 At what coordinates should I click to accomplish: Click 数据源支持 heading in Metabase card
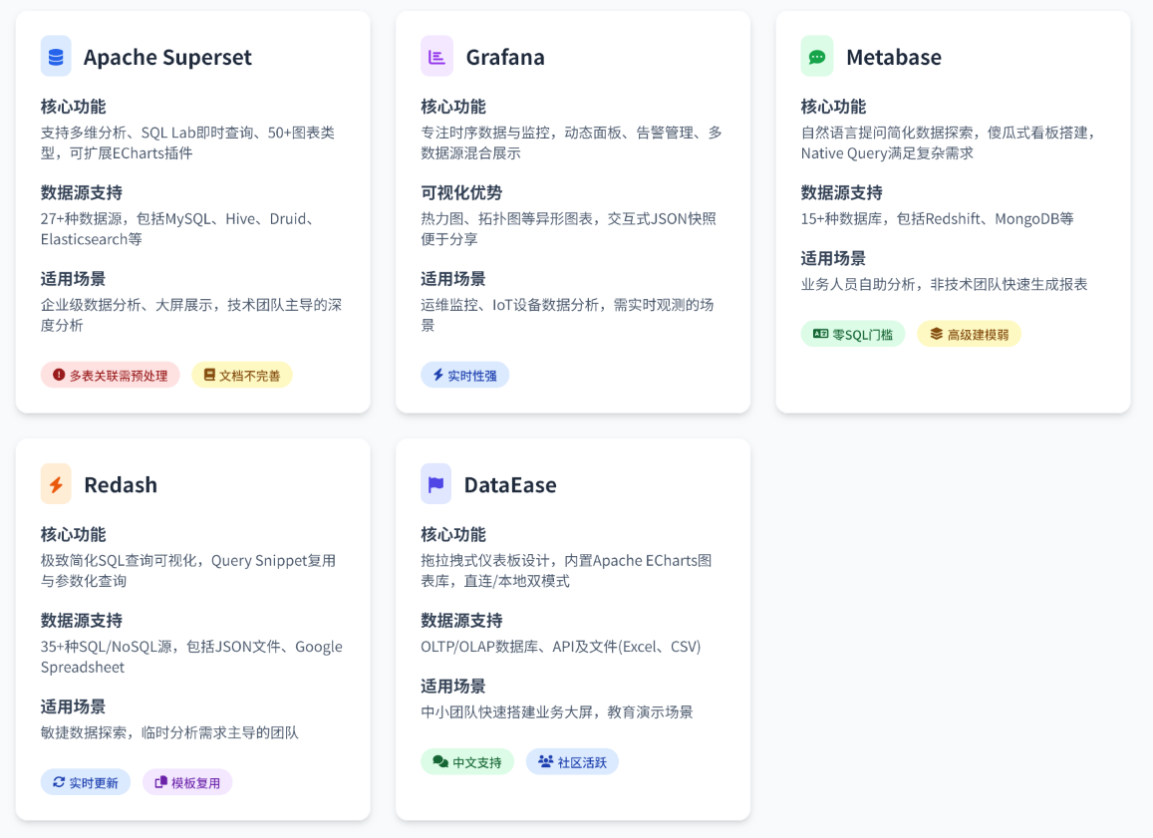pyautogui.click(x=841, y=192)
